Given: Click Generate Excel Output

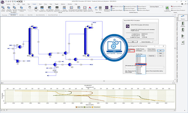Looking at the screenshot, I should (130, 6).
